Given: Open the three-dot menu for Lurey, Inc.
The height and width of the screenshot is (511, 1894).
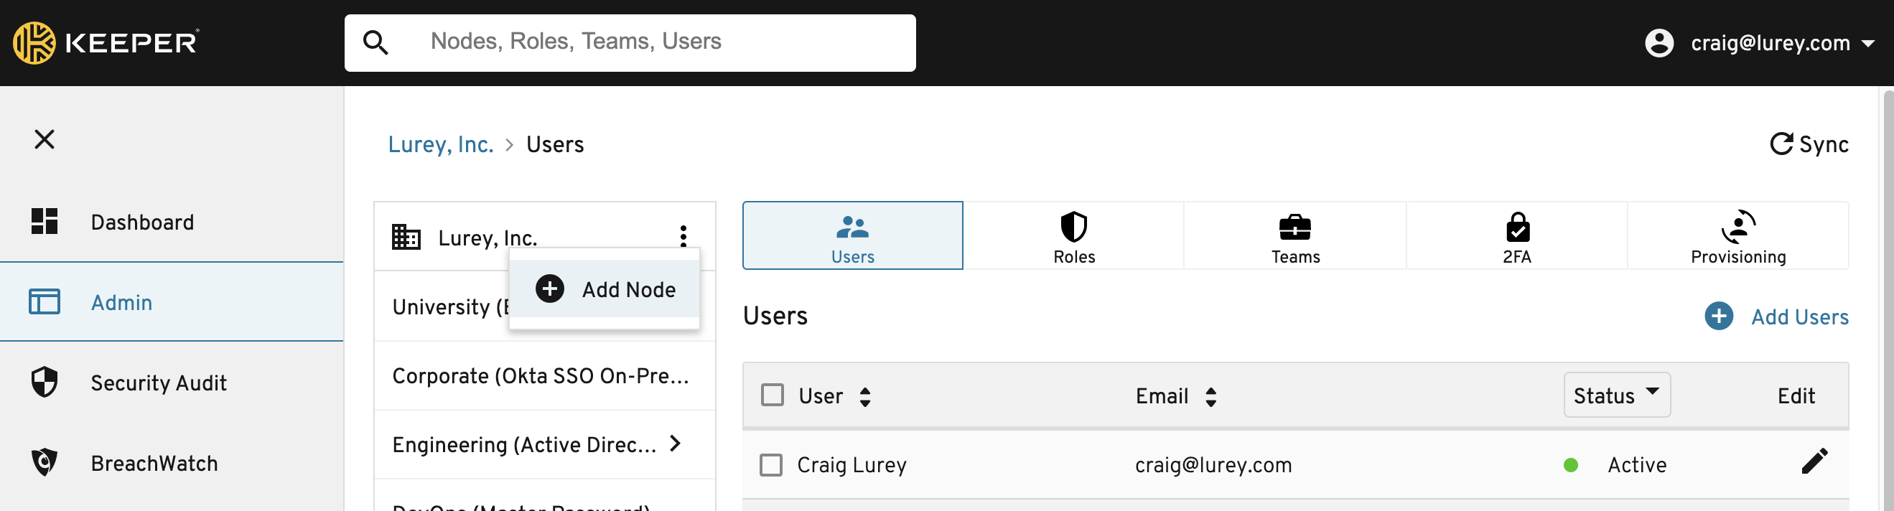Looking at the screenshot, I should point(683,236).
